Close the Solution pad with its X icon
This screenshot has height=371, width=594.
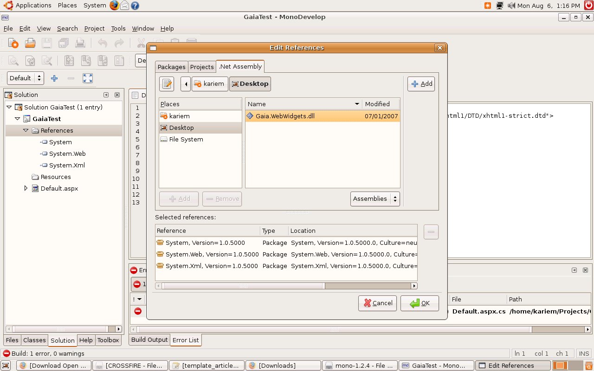117,95
